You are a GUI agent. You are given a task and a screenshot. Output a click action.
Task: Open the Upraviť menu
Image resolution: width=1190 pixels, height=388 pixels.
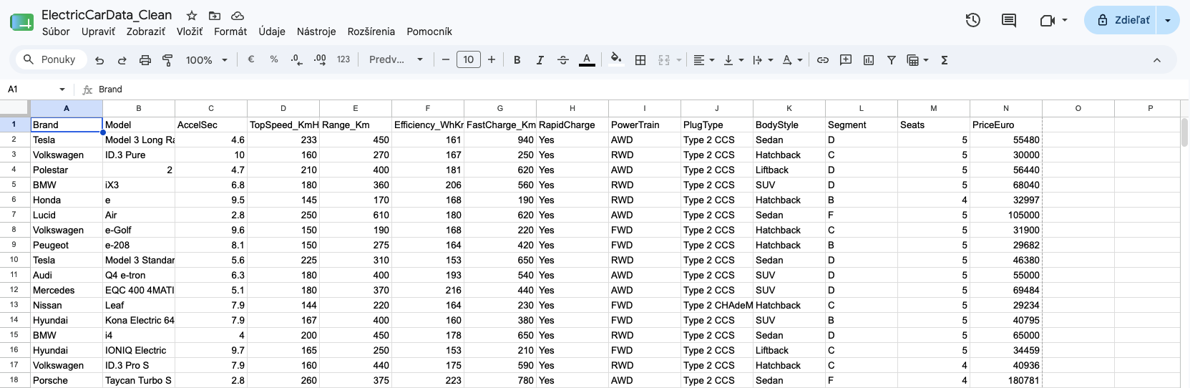click(x=98, y=31)
